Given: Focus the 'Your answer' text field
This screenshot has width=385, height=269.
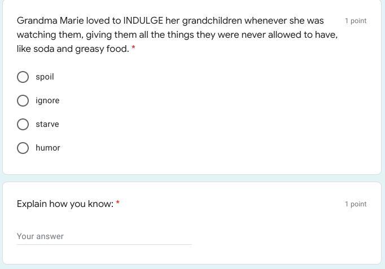Looking at the screenshot, I should [104, 236].
